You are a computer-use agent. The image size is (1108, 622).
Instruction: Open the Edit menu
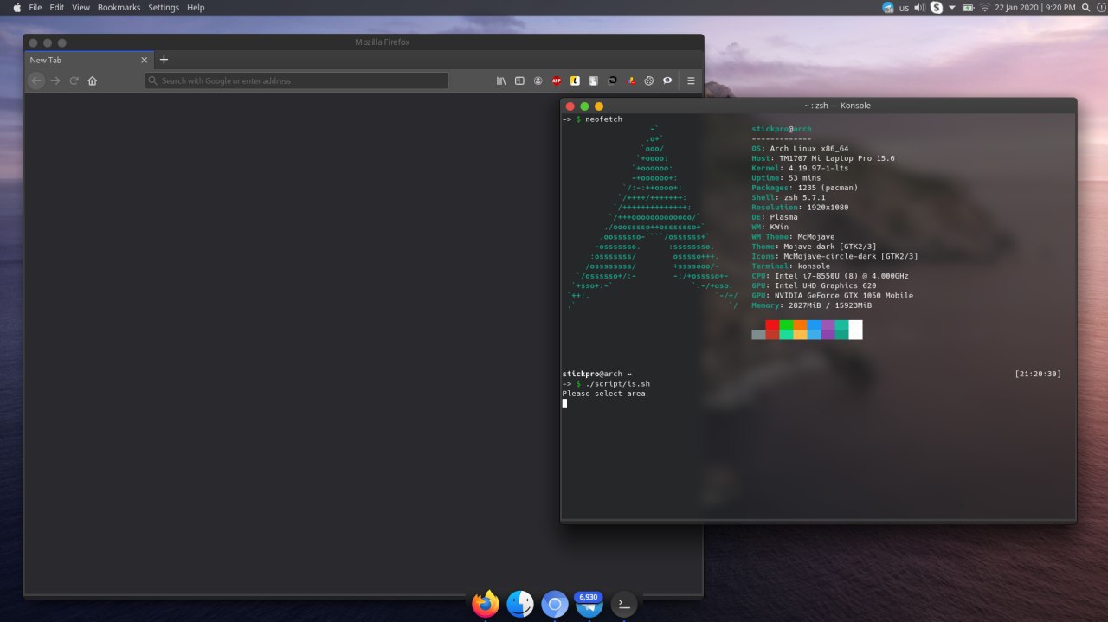57,7
